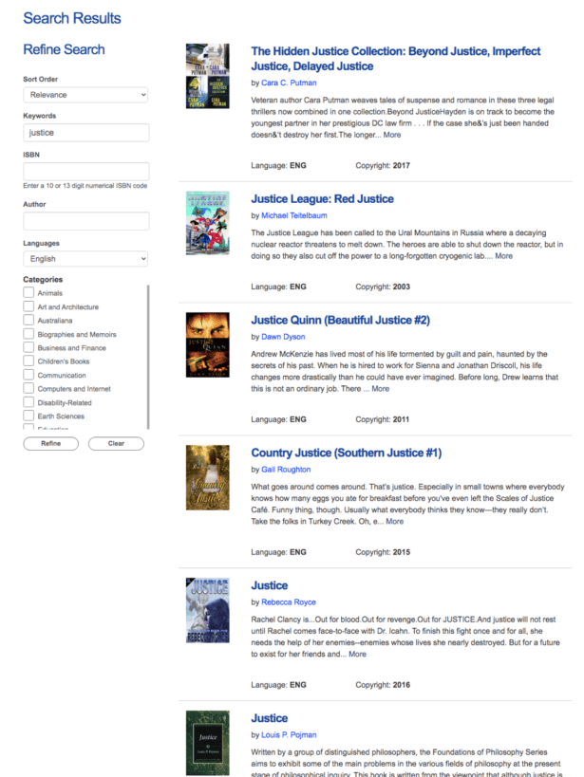Click The Hidden Justice Collection cover thumbnail
584x777 pixels.
207,76
